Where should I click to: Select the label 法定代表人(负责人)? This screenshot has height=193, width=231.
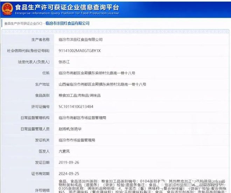(x=34, y=62)
